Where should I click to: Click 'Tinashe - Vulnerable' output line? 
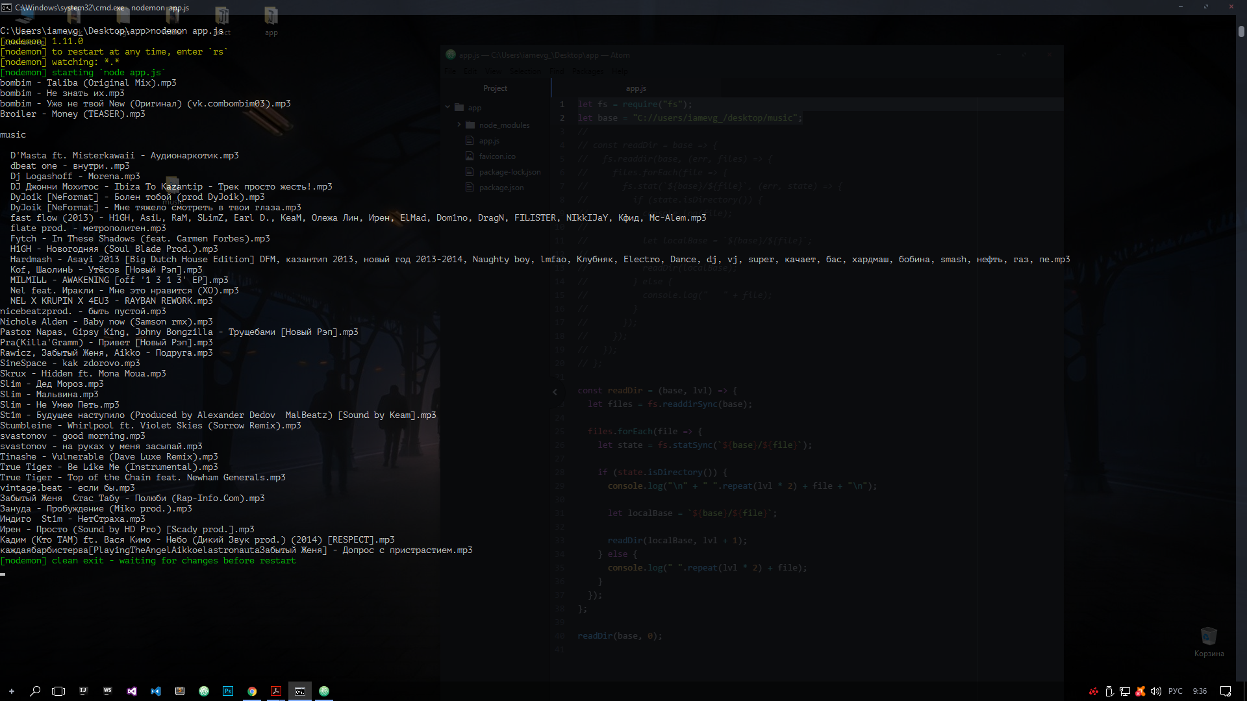[x=109, y=457]
